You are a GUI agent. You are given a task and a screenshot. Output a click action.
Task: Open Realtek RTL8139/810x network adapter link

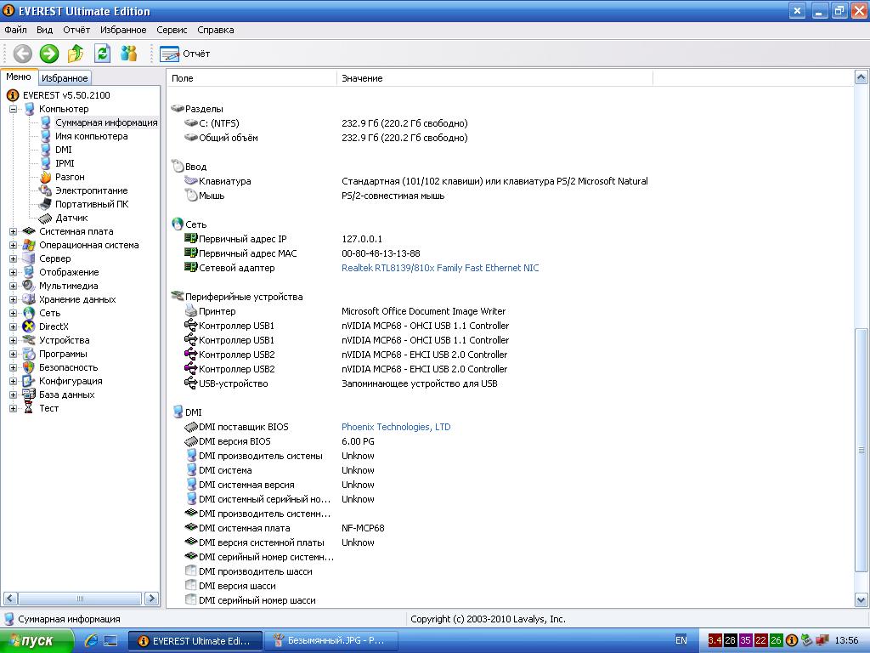point(440,268)
